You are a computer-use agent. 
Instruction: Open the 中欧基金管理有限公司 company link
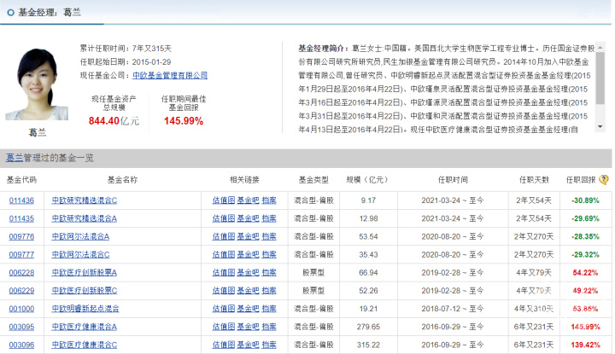[176, 76]
